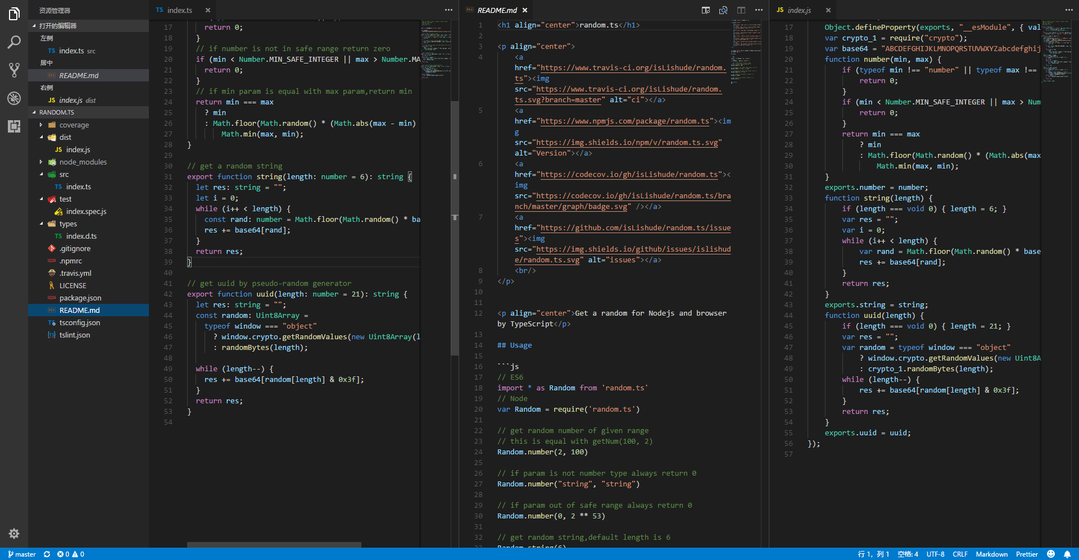Viewport: 1079px width, 560px height.
Task: Change indentation via spaces 4 indicator
Action: click(x=908, y=554)
